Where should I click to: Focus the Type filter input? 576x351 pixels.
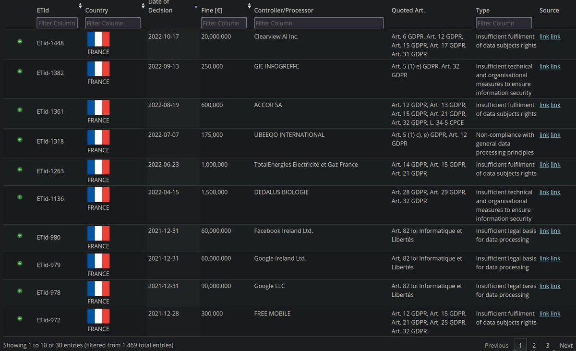504,23
